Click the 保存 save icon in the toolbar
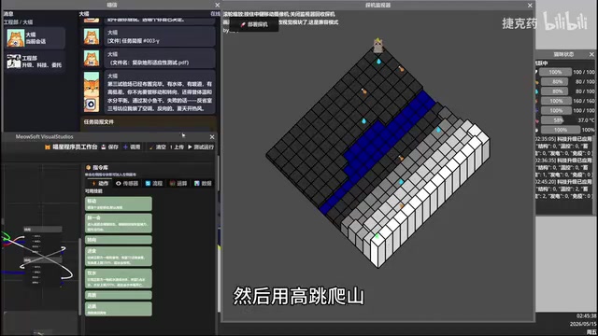The image size is (598, 336). 104,147
